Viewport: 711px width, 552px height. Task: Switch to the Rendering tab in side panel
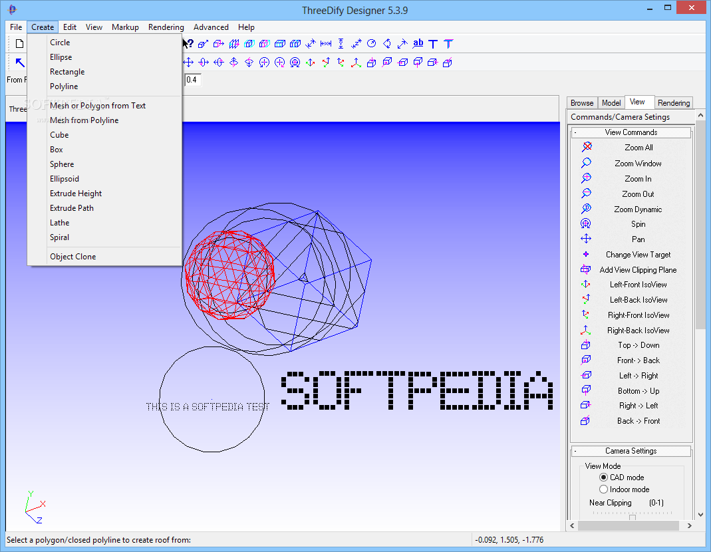click(x=674, y=103)
